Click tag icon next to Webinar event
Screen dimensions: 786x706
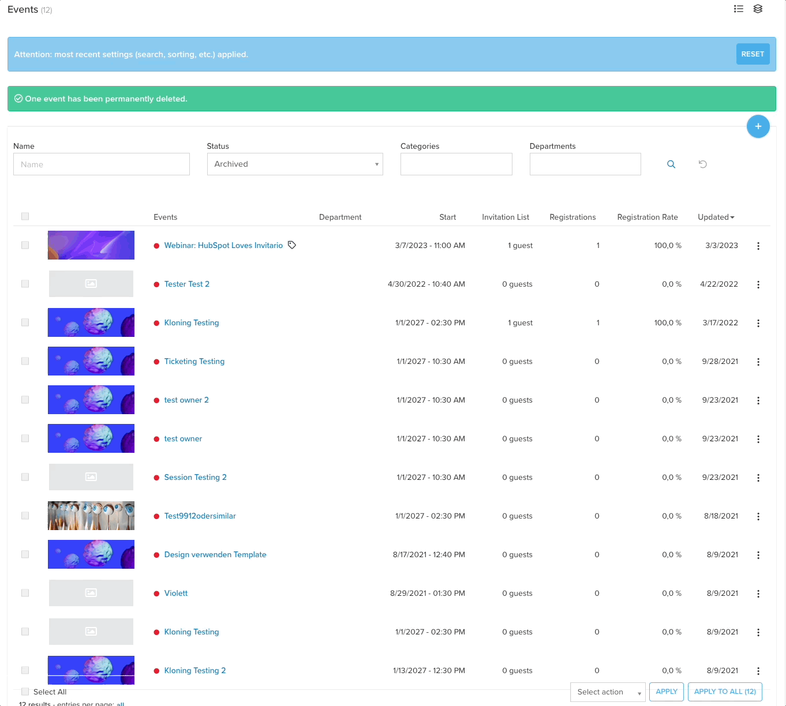(x=292, y=245)
